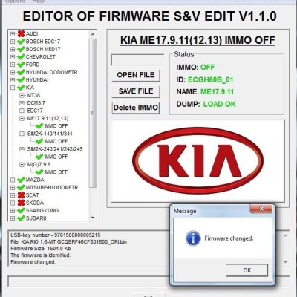This screenshot has width=297, height=297.
Task: Click the green check beside CHEVROLET
Action: 21,56
